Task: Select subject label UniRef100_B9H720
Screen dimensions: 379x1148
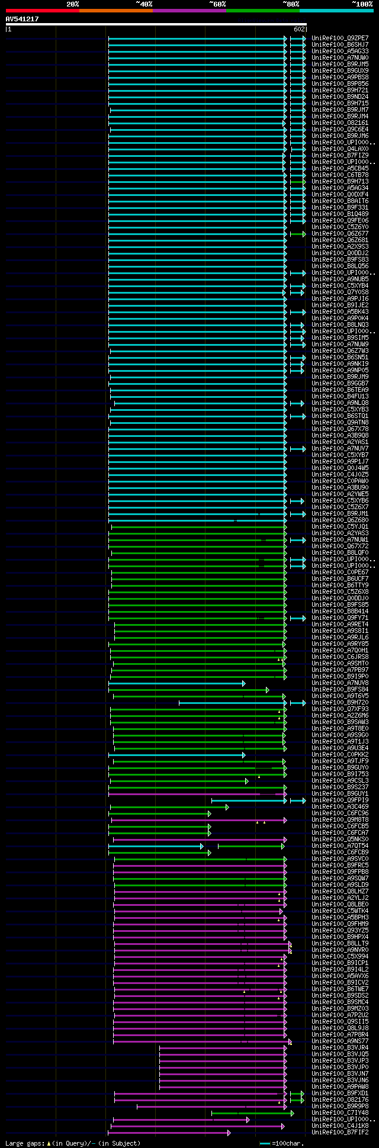Action: (340, 702)
